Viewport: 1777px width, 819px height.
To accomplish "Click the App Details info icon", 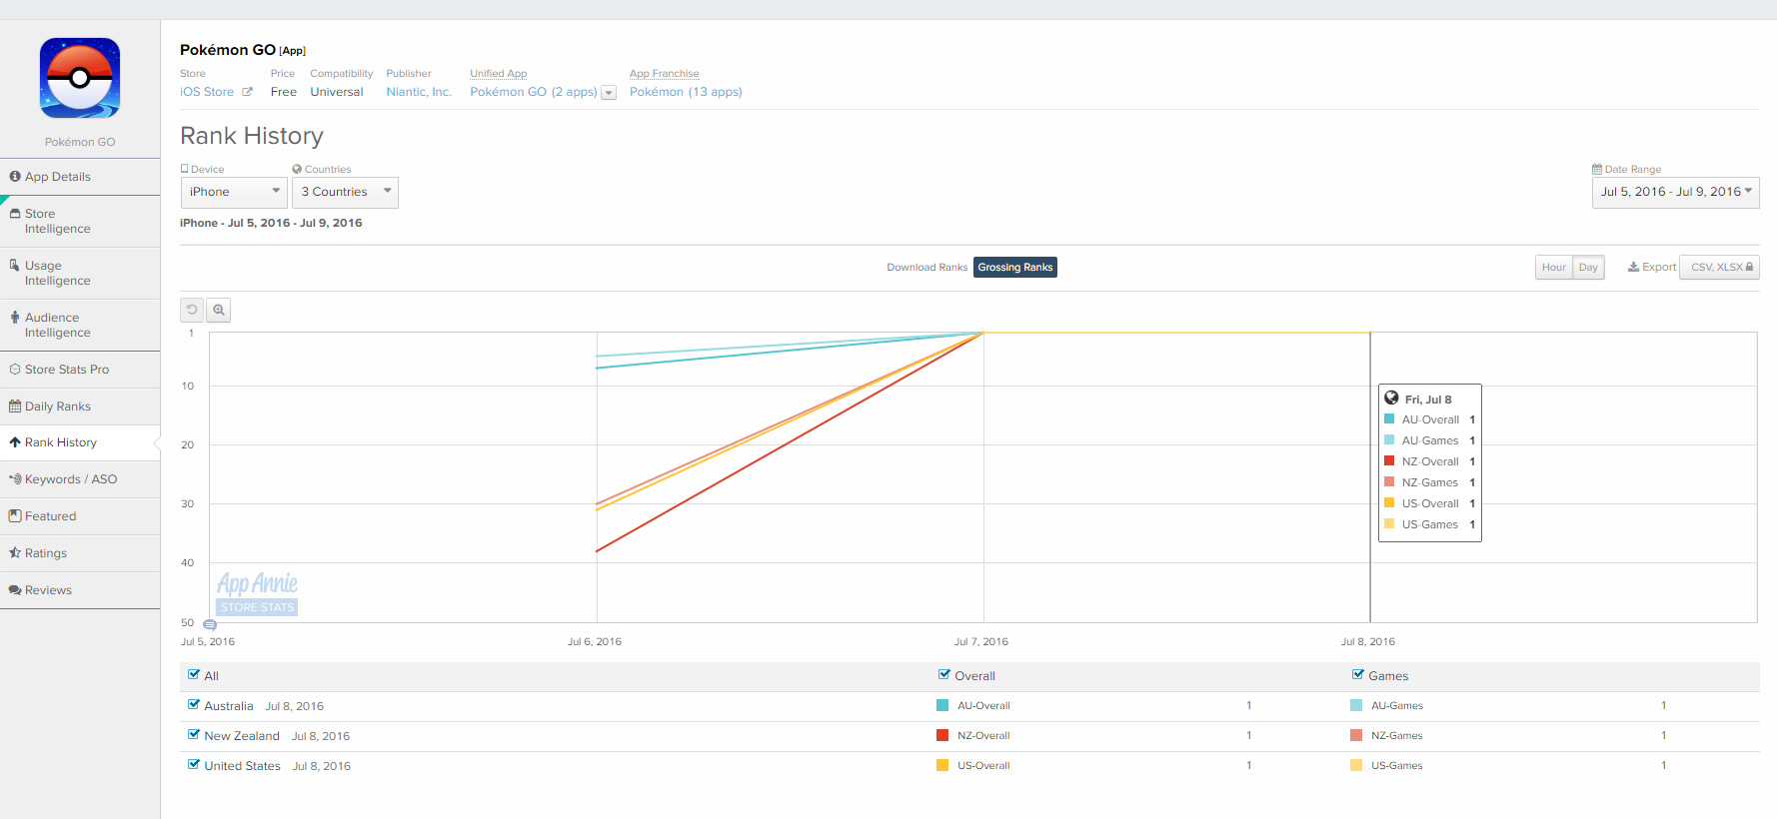I will (15, 177).
